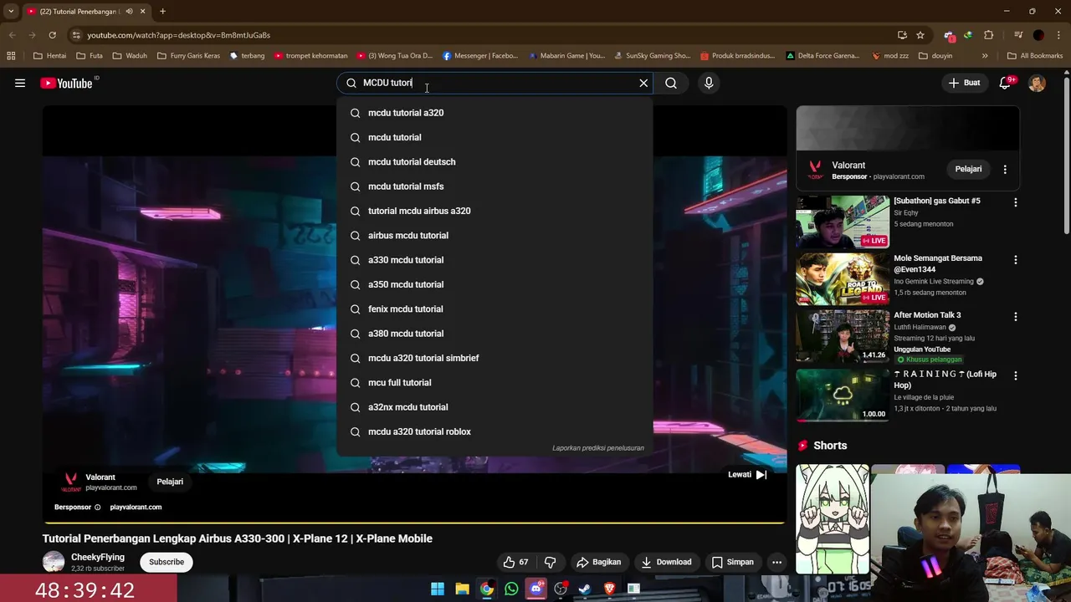Click the Download button
Screen dimensions: 1071x602
666,562
